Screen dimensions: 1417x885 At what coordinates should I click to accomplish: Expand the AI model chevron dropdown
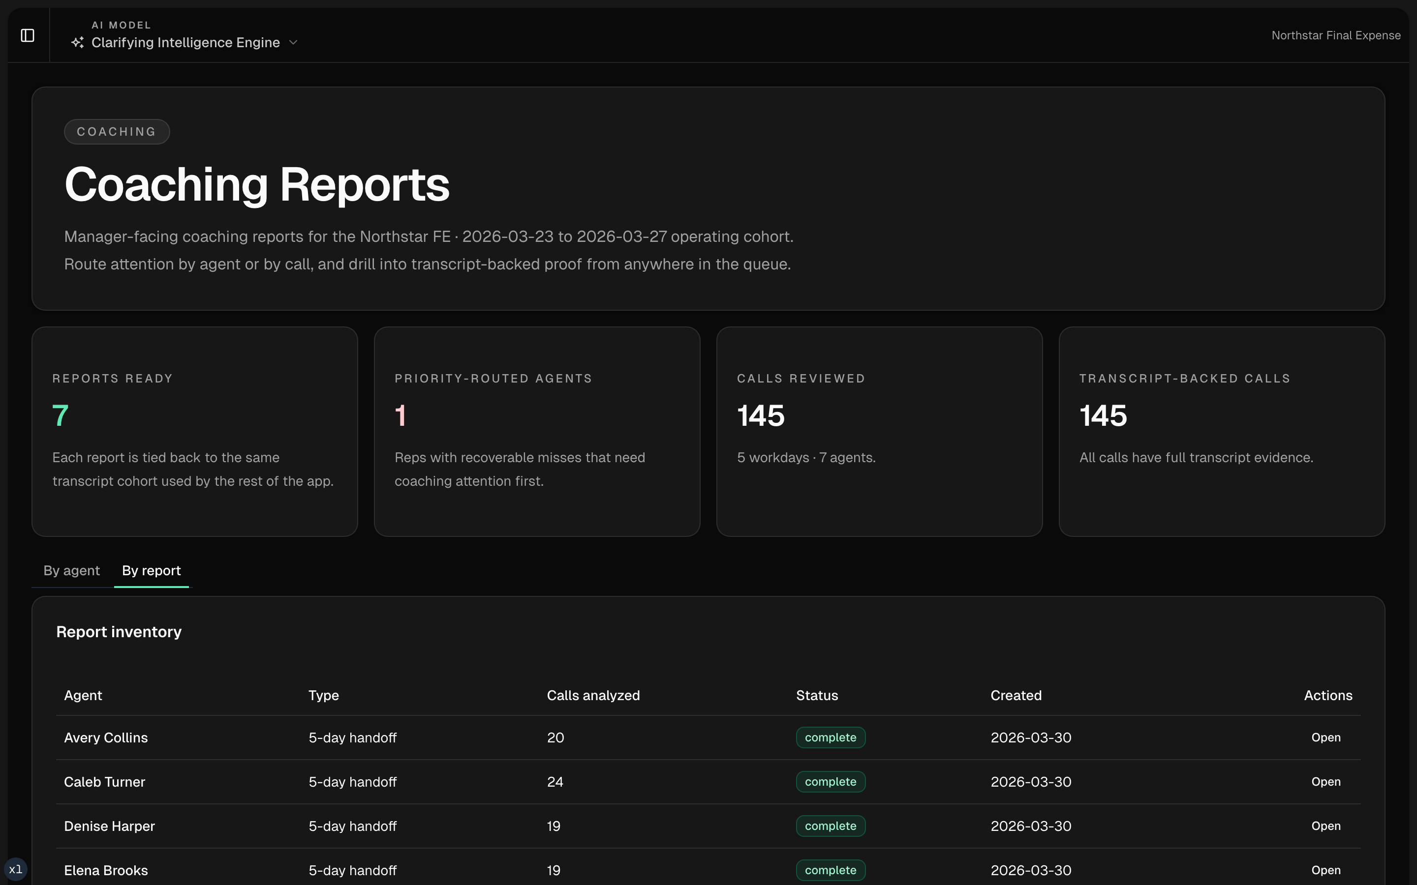294,43
